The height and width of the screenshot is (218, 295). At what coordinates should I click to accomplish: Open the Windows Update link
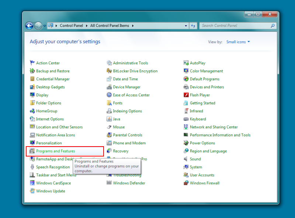[51, 191]
